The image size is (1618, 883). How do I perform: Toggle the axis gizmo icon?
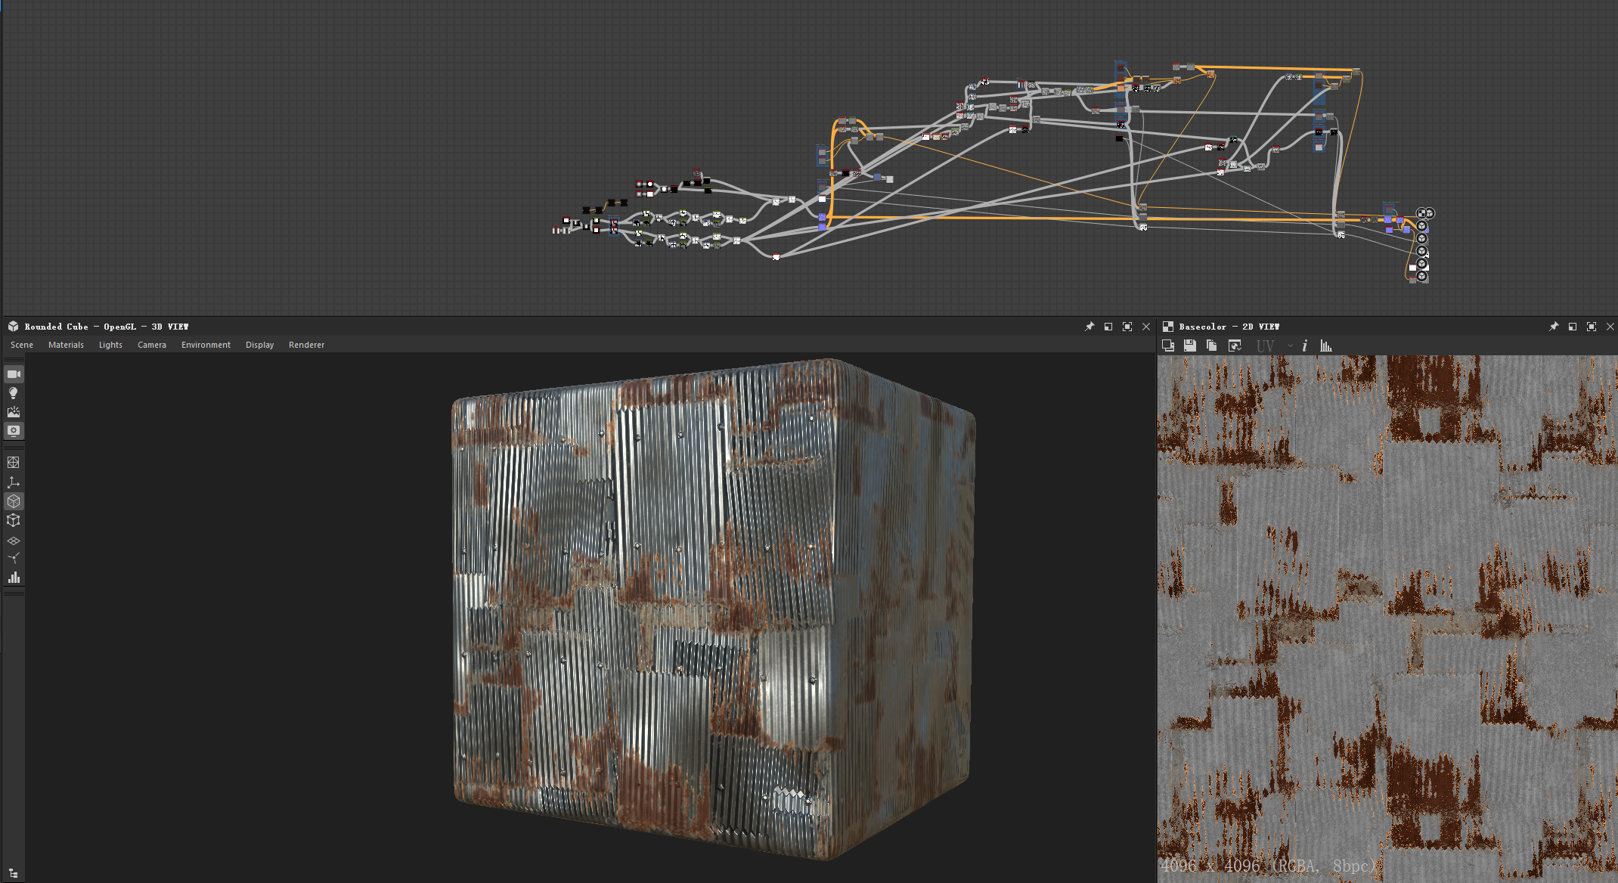(14, 482)
